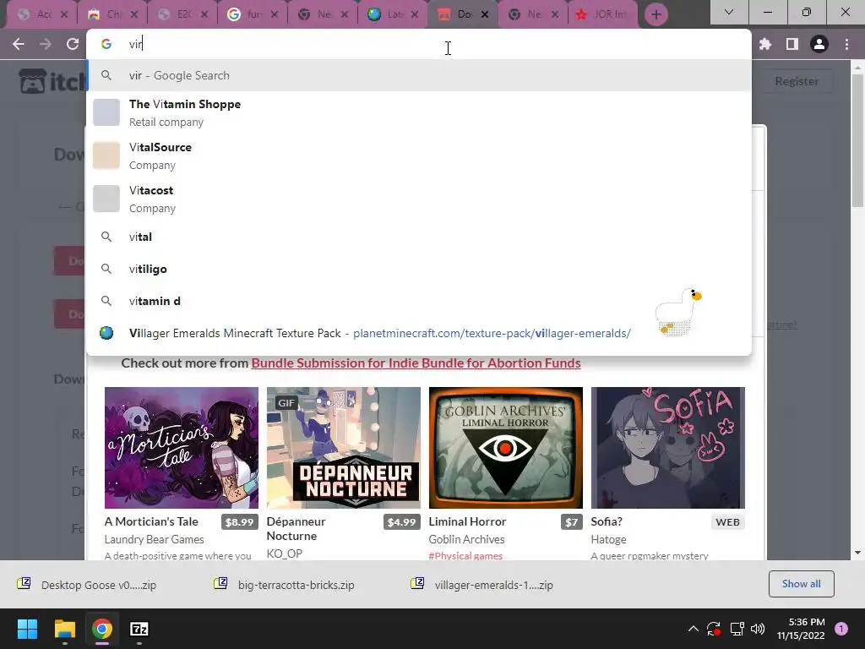This screenshot has height=649, width=865.
Task: Close the active 'Do' itch.io tab
Action: point(485,15)
